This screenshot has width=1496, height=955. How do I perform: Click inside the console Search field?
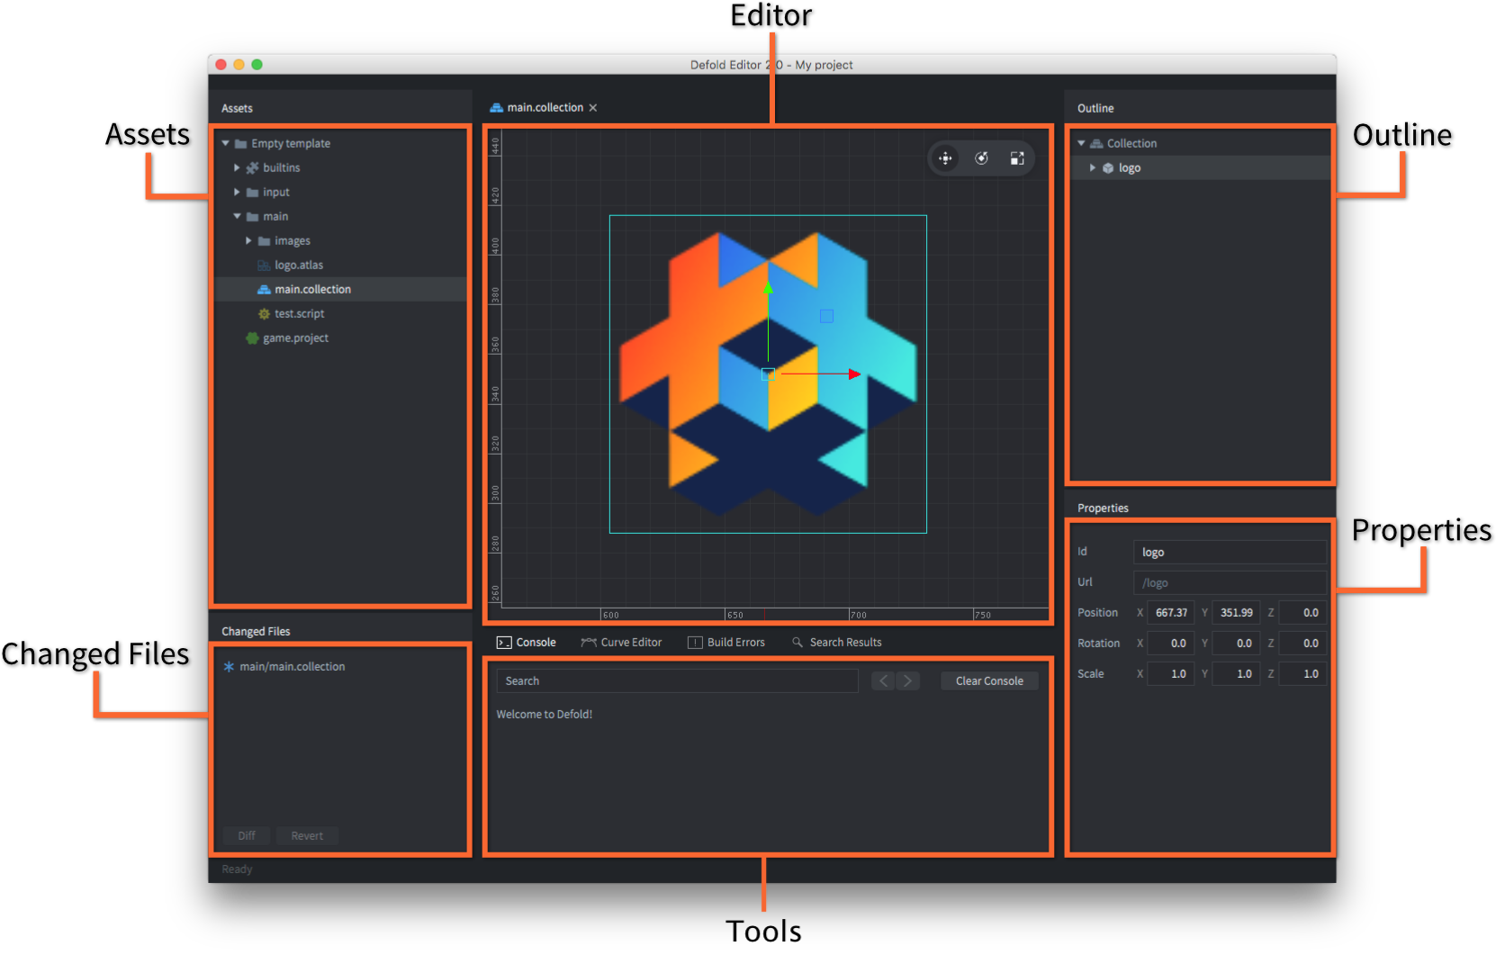pyautogui.click(x=675, y=680)
